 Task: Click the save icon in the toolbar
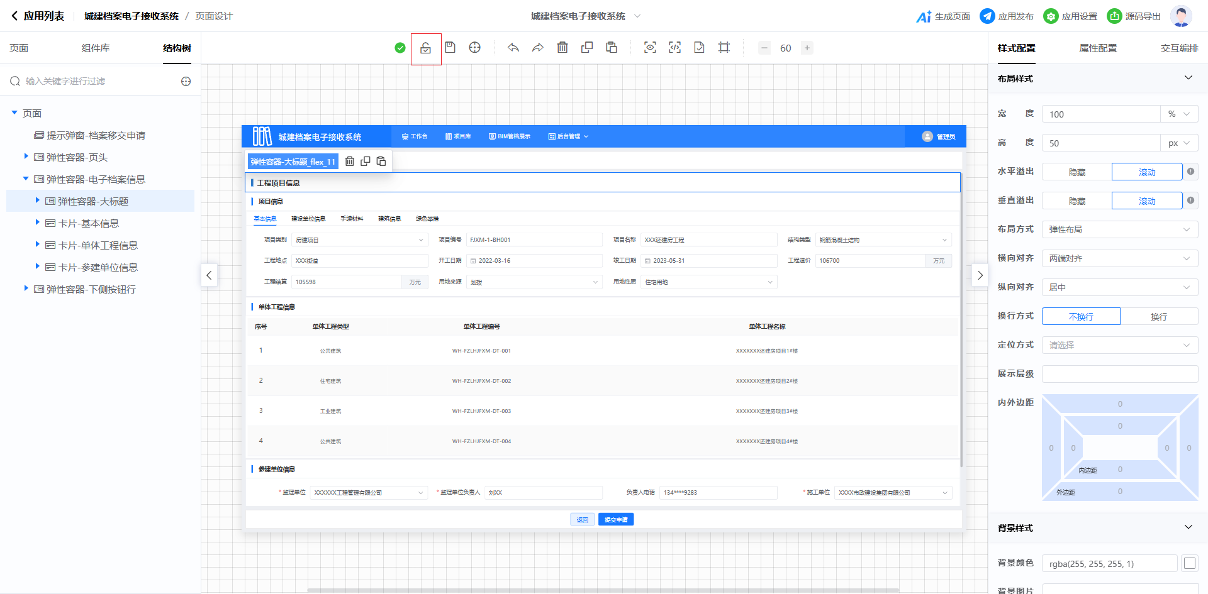pyautogui.click(x=450, y=48)
